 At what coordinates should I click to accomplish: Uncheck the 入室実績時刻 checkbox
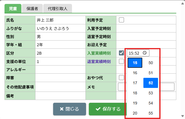point(121,53)
